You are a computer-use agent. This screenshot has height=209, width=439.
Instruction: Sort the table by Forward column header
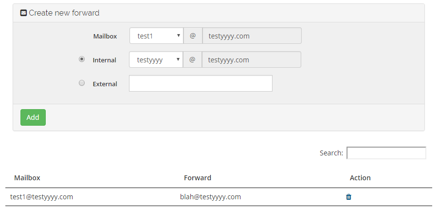click(x=198, y=178)
